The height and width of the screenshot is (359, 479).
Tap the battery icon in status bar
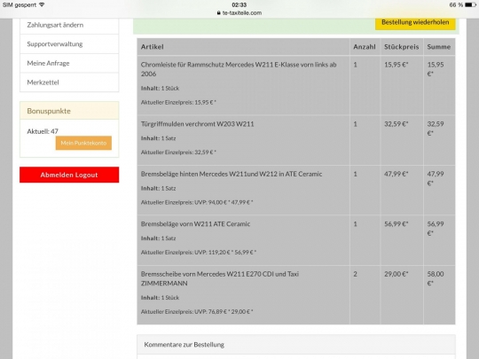click(x=470, y=5)
